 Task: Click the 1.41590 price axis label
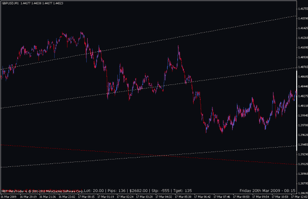(x=303, y=18)
